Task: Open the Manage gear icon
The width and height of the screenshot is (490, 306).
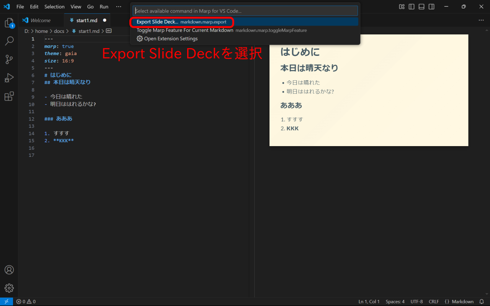Action: pyautogui.click(x=9, y=288)
